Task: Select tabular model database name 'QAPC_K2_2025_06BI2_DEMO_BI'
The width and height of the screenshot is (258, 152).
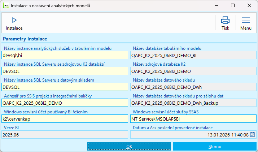Action: pos(193,55)
